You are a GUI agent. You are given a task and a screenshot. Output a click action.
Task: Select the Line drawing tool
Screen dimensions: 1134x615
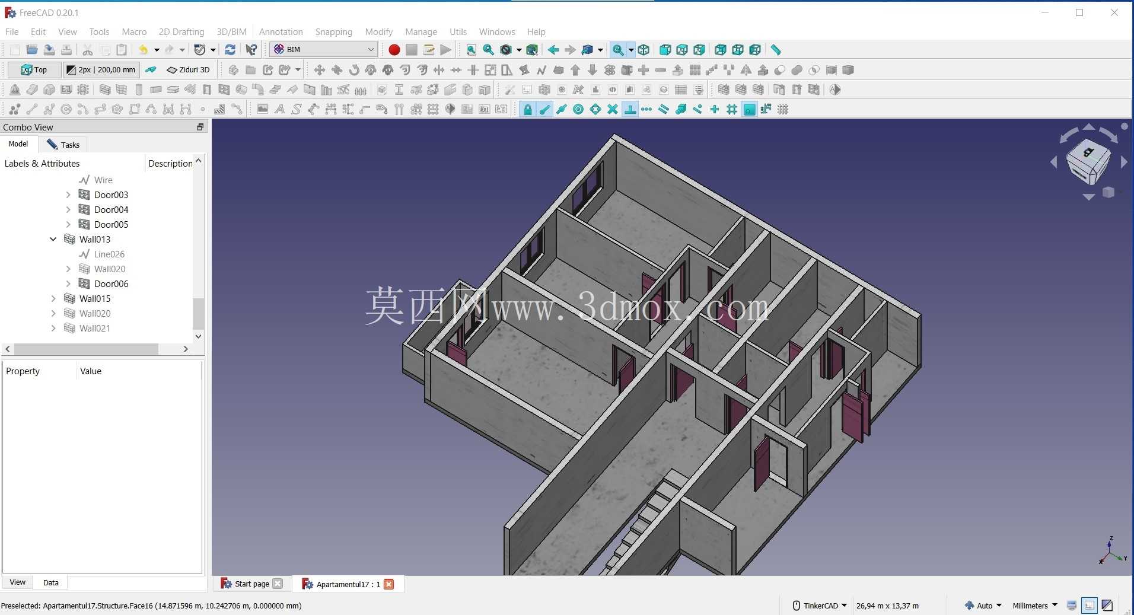[32, 109]
